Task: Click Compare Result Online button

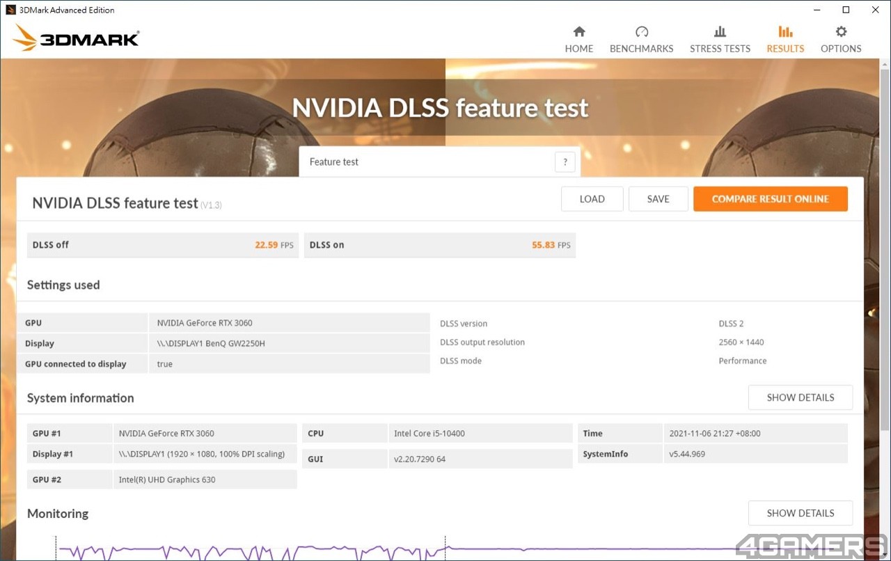Action: [x=770, y=199]
